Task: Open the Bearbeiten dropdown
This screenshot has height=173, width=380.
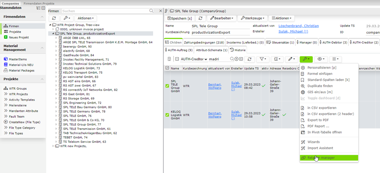Action: click(x=221, y=18)
